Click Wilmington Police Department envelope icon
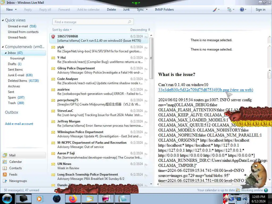This screenshot has width=272, height=204. click(53, 132)
